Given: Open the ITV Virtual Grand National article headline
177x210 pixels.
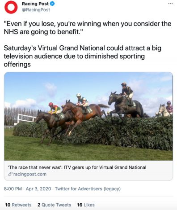Looking at the screenshot, I should [77, 167].
